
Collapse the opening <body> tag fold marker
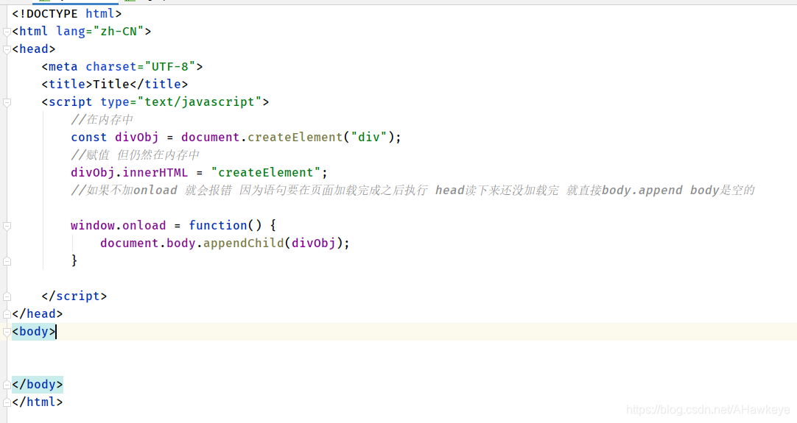[7, 332]
